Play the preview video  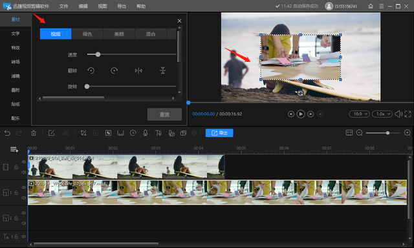pyautogui.click(x=300, y=114)
